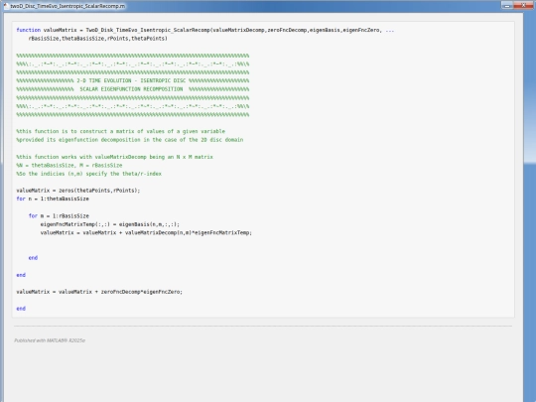Click the line with valueMatrixDecomp(n,m)*eigenFncMatrixTemp
The image size is (536, 402).
[x=146, y=233]
